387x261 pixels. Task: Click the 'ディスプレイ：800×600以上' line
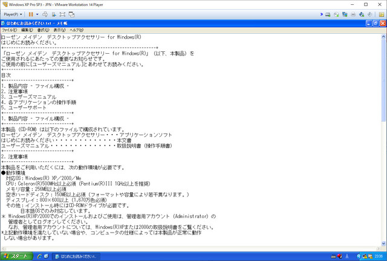tap(56, 200)
